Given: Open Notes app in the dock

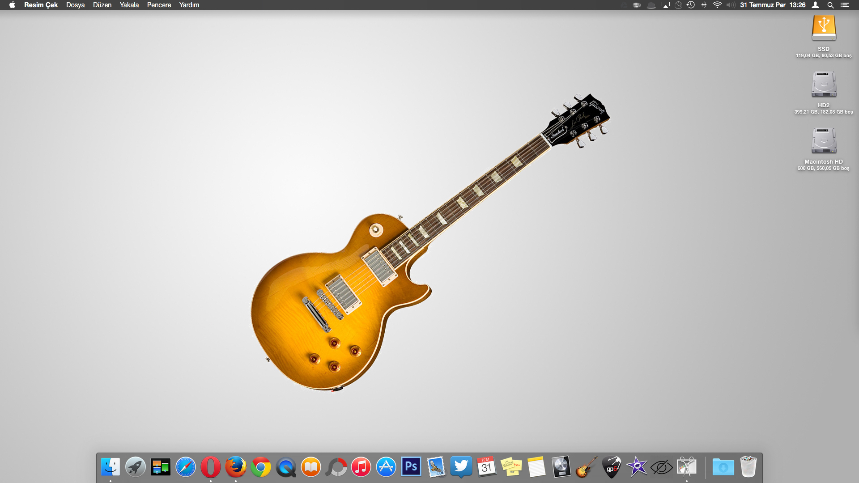Looking at the screenshot, I should pyautogui.click(x=536, y=467).
